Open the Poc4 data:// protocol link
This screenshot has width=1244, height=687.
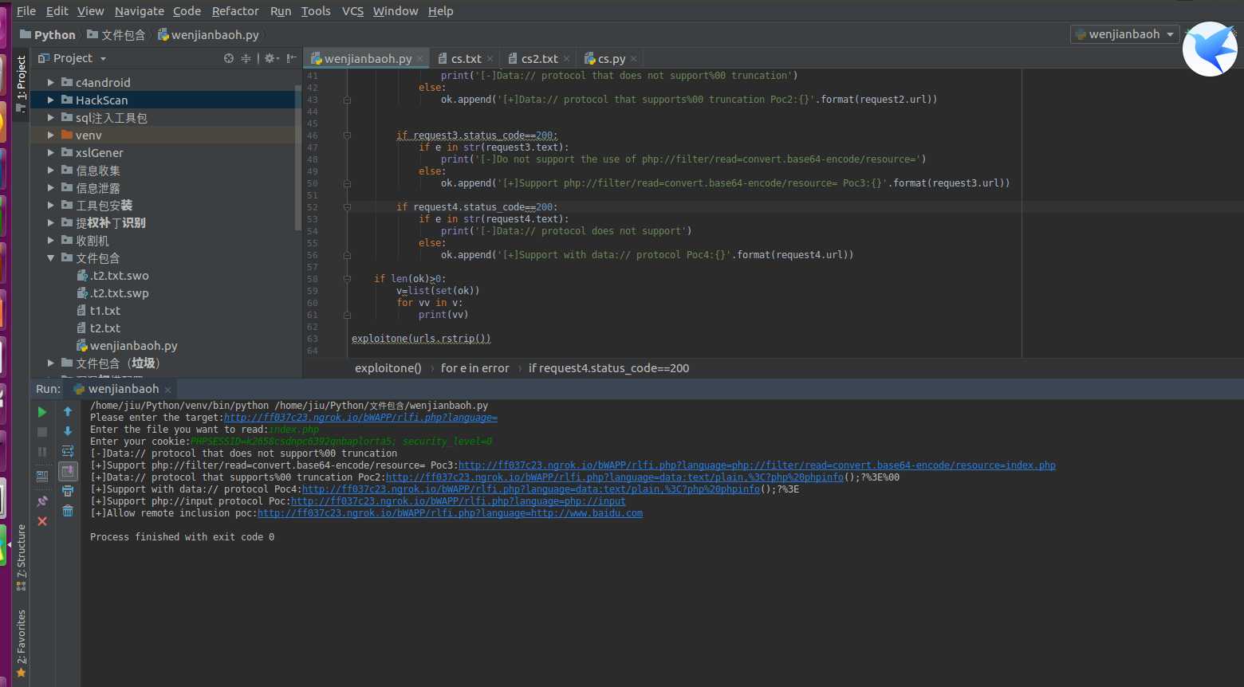click(x=531, y=489)
